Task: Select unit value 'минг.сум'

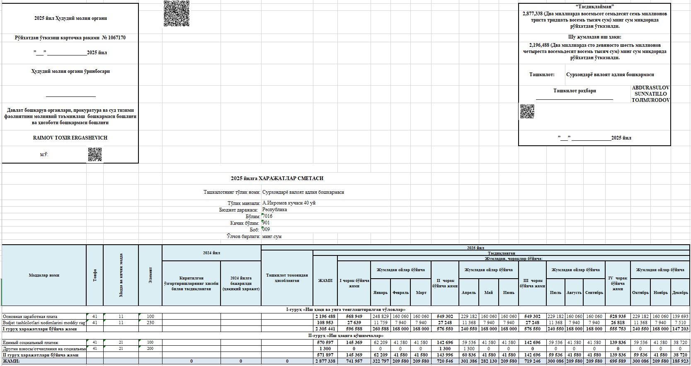Action: pyautogui.click(x=272, y=237)
